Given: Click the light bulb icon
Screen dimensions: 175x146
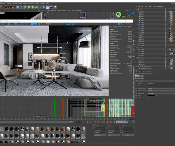Looking at the screenshot, I should (x=55, y=7).
